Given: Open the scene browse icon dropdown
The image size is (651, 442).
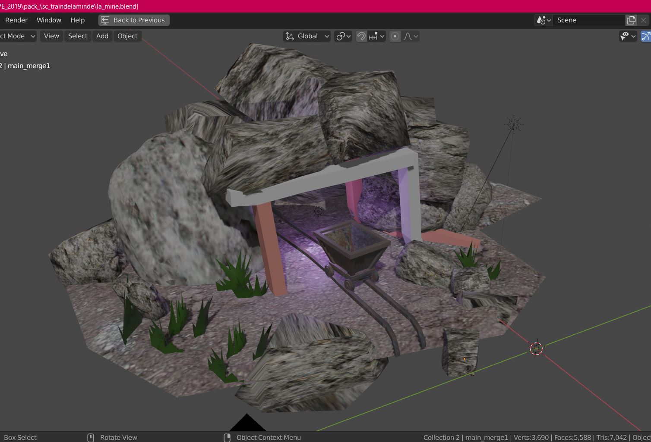Looking at the screenshot, I should click(x=543, y=20).
